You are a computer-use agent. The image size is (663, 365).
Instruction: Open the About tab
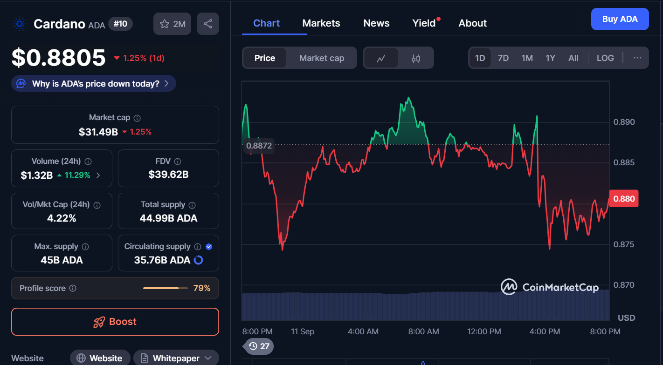point(473,23)
